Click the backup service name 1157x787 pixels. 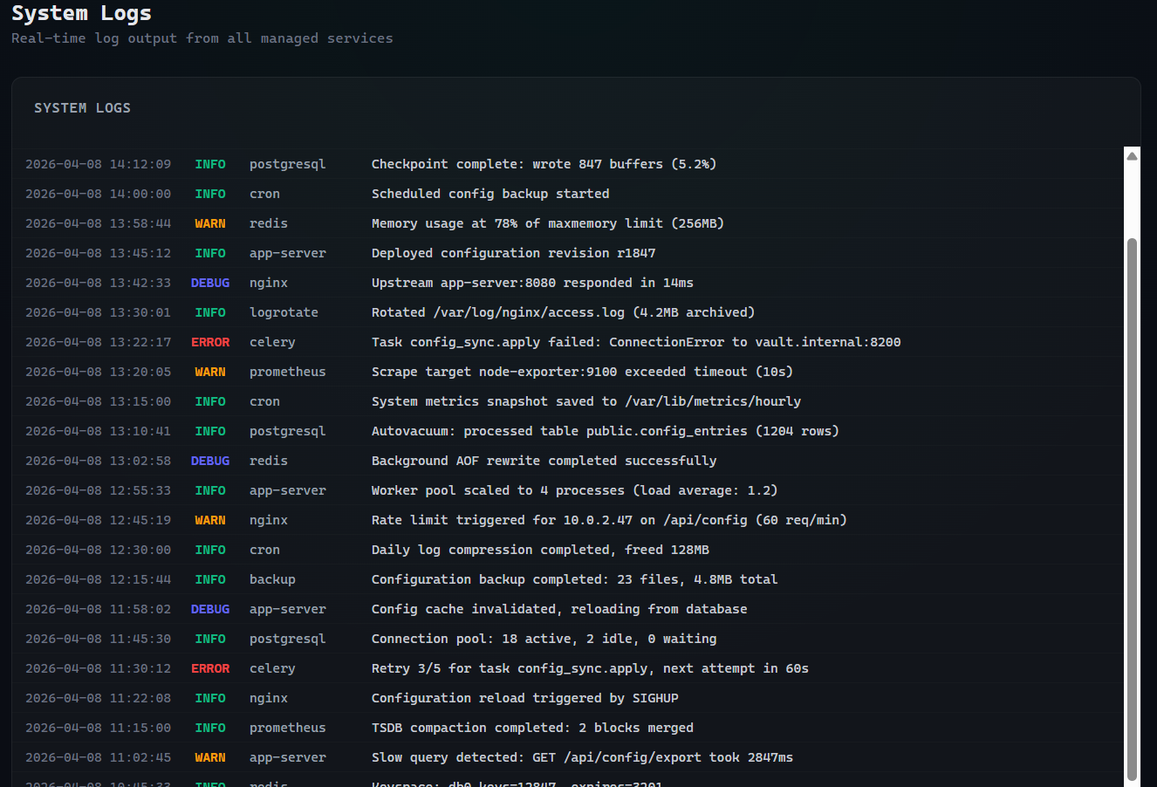click(272, 579)
